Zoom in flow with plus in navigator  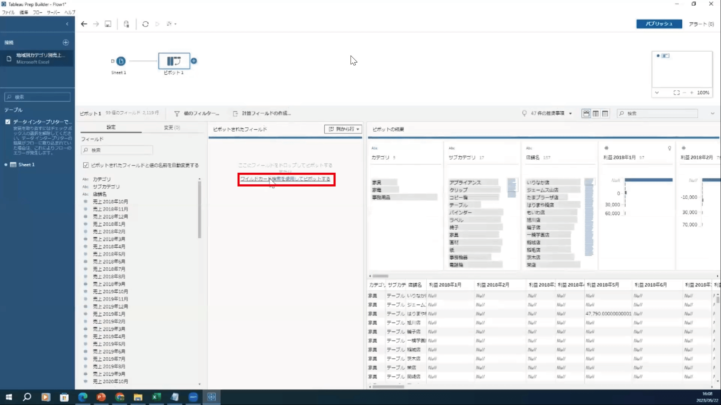[x=692, y=93]
